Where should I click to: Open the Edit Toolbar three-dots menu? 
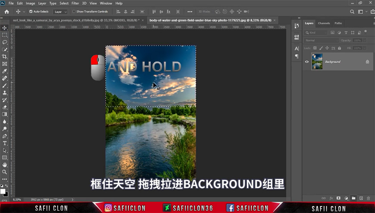[5, 179]
